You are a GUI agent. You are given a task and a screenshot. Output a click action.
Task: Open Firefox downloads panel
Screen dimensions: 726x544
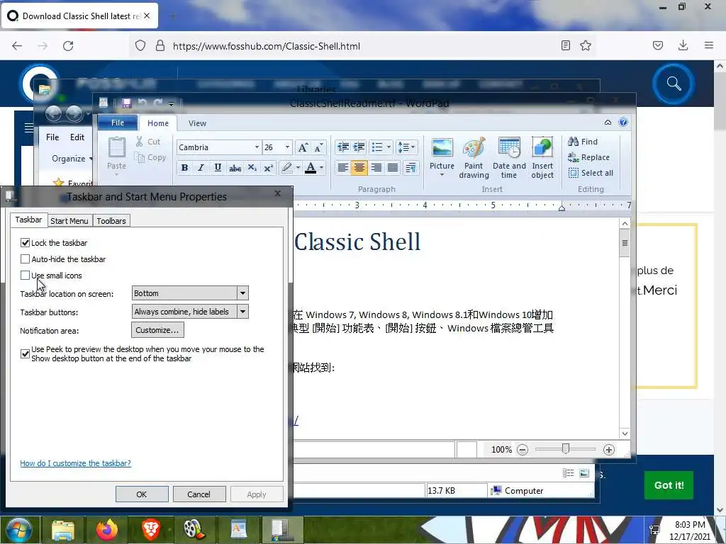click(x=683, y=45)
